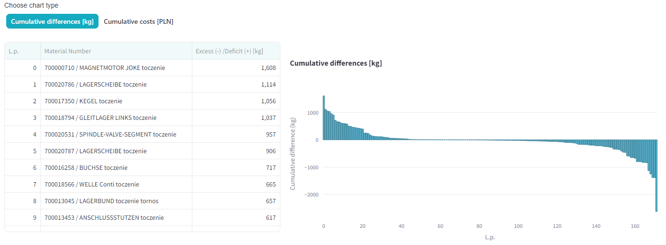Select GLEITLAGER LINKS toczenie row
Image resolution: width=666 pixels, height=245 pixels.
point(142,118)
